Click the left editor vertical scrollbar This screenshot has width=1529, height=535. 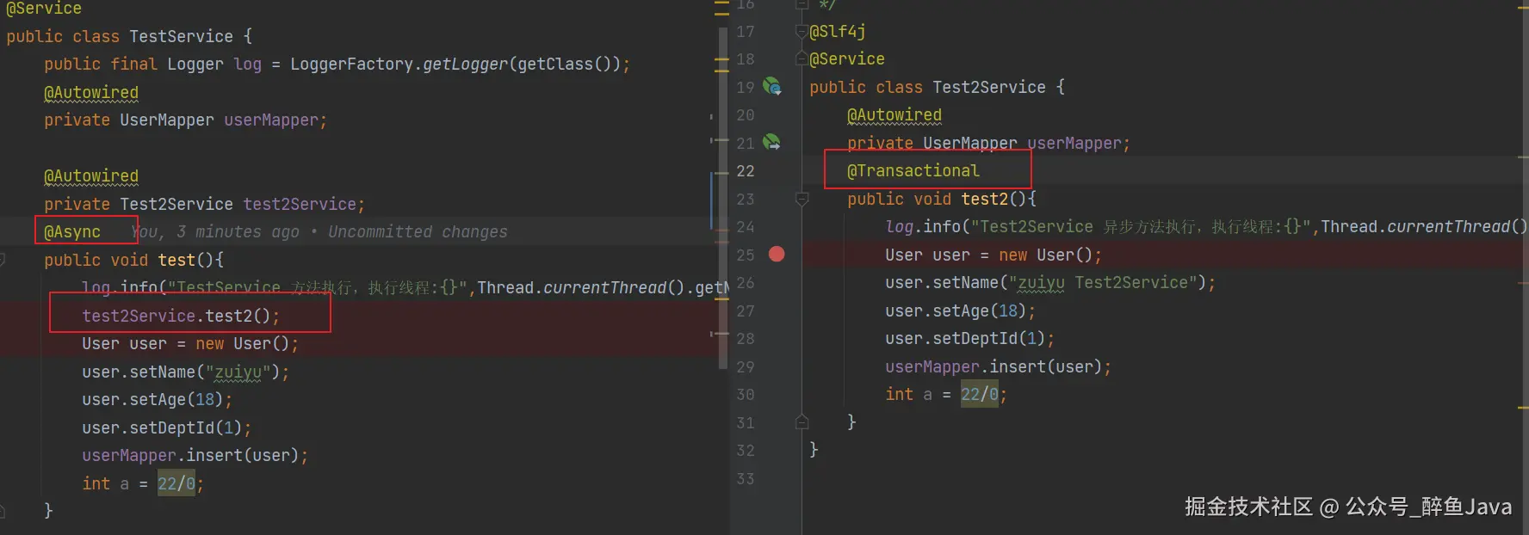click(x=722, y=198)
